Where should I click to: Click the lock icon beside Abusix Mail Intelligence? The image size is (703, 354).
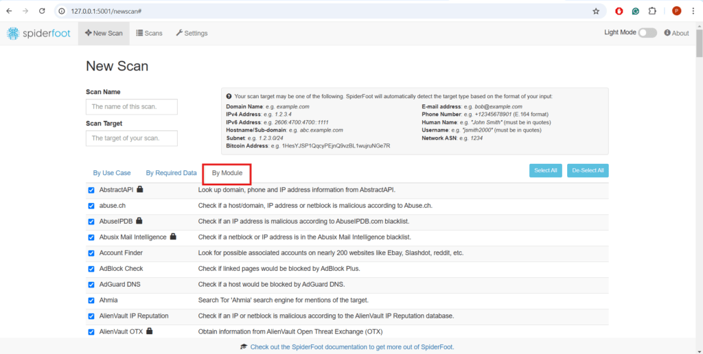click(x=173, y=236)
